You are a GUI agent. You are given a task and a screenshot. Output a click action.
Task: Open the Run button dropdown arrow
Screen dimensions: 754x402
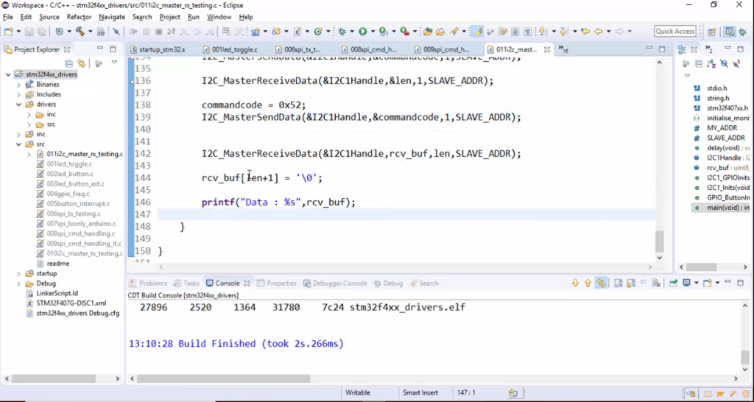point(373,31)
